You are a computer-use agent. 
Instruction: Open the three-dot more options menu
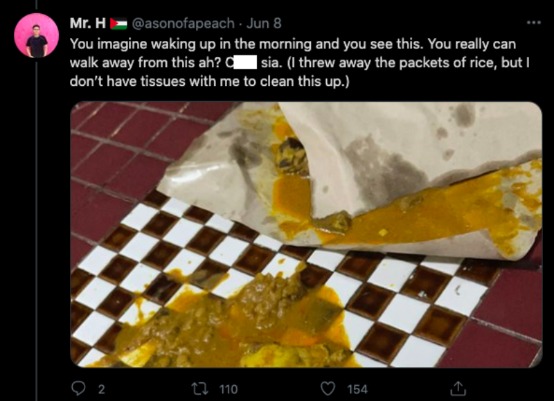pyautogui.click(x=533, y=23)
